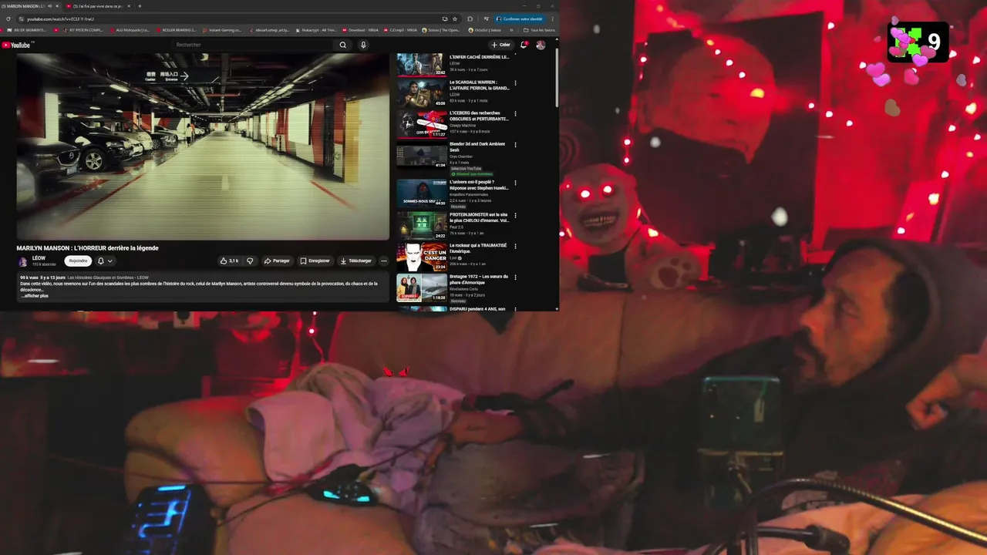Viewport: 987px width, 555px height.
Task: Open the browser three-dot menu
Action: tap(552, 18)
